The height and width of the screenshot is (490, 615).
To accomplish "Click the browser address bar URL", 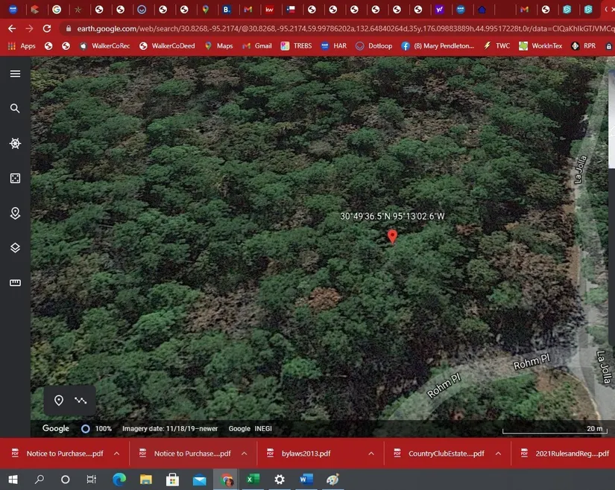I will point(335,28).
